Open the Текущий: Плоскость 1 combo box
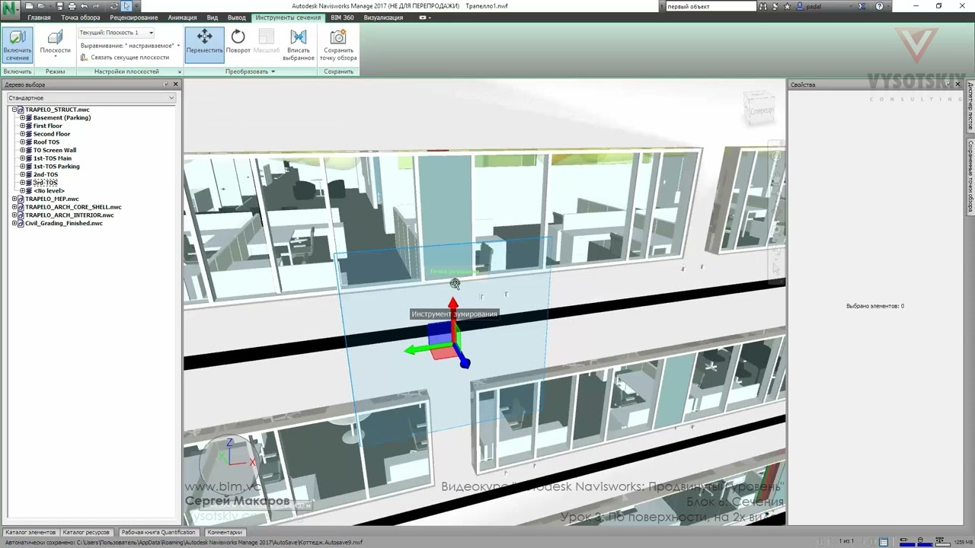 117,33
